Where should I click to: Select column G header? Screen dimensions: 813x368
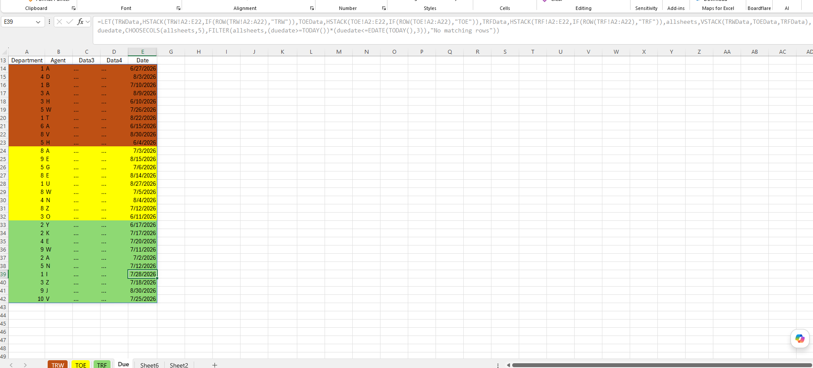click(171, 52)
